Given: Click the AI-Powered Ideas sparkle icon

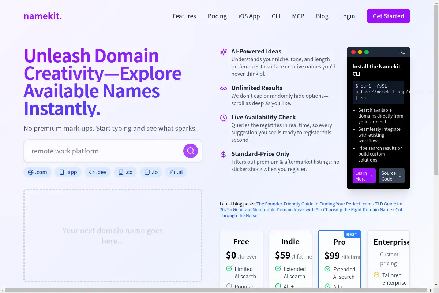Looking at the screenshot, I should click(x=224, y=52).
